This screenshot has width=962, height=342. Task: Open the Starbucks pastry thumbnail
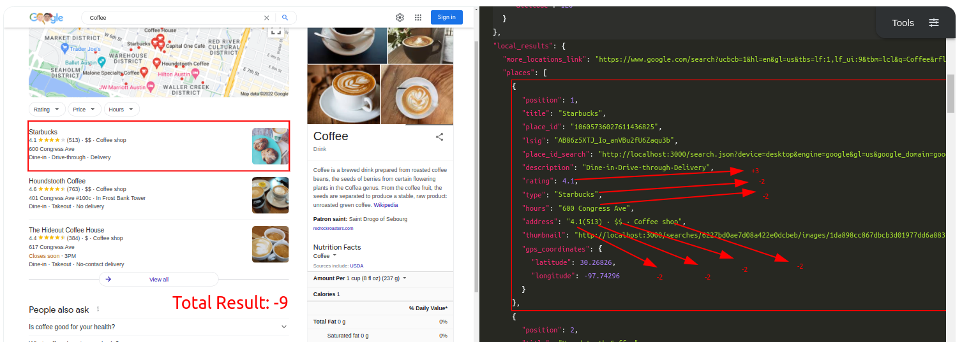click(x=270, y=146)
